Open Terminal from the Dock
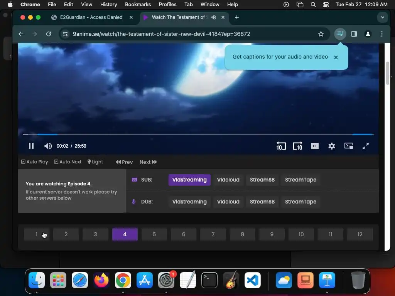This screenshot has width=395, height=296. pos(209,280)
